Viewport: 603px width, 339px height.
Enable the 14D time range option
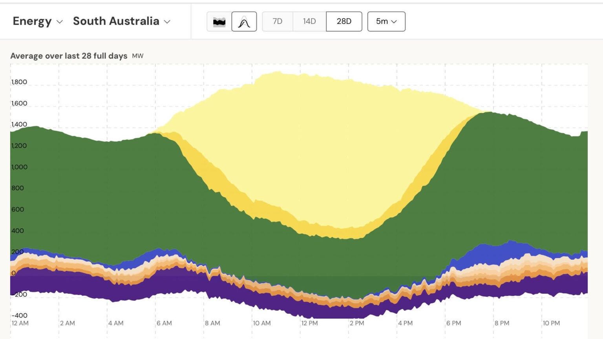click(x=309, y=21)
